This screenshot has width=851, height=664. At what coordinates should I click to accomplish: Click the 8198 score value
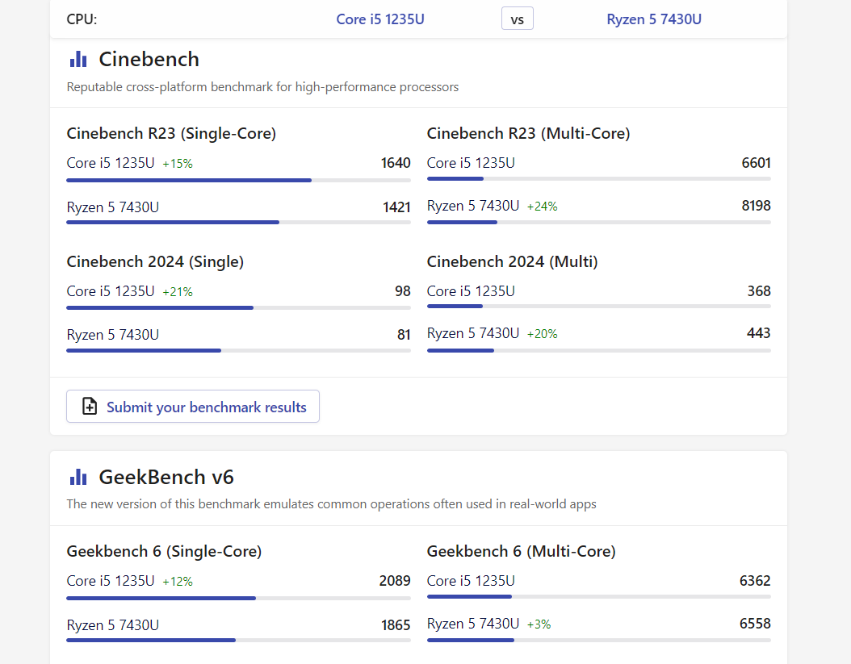[x=756, y=206]
